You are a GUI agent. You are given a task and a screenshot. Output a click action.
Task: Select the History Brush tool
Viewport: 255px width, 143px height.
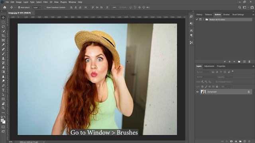pos(3,63)
